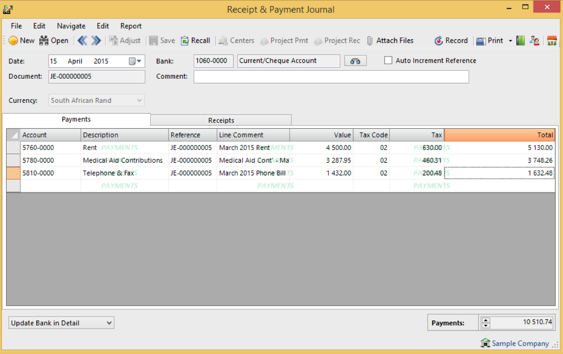This screenshot has height=354, width=563.
Task: Expand the Update Bank in Detail dropdown
Action: click(109, 323)
